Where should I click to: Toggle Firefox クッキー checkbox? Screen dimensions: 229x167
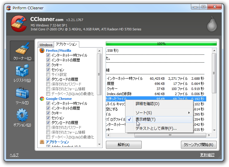[x=48, y=65]
